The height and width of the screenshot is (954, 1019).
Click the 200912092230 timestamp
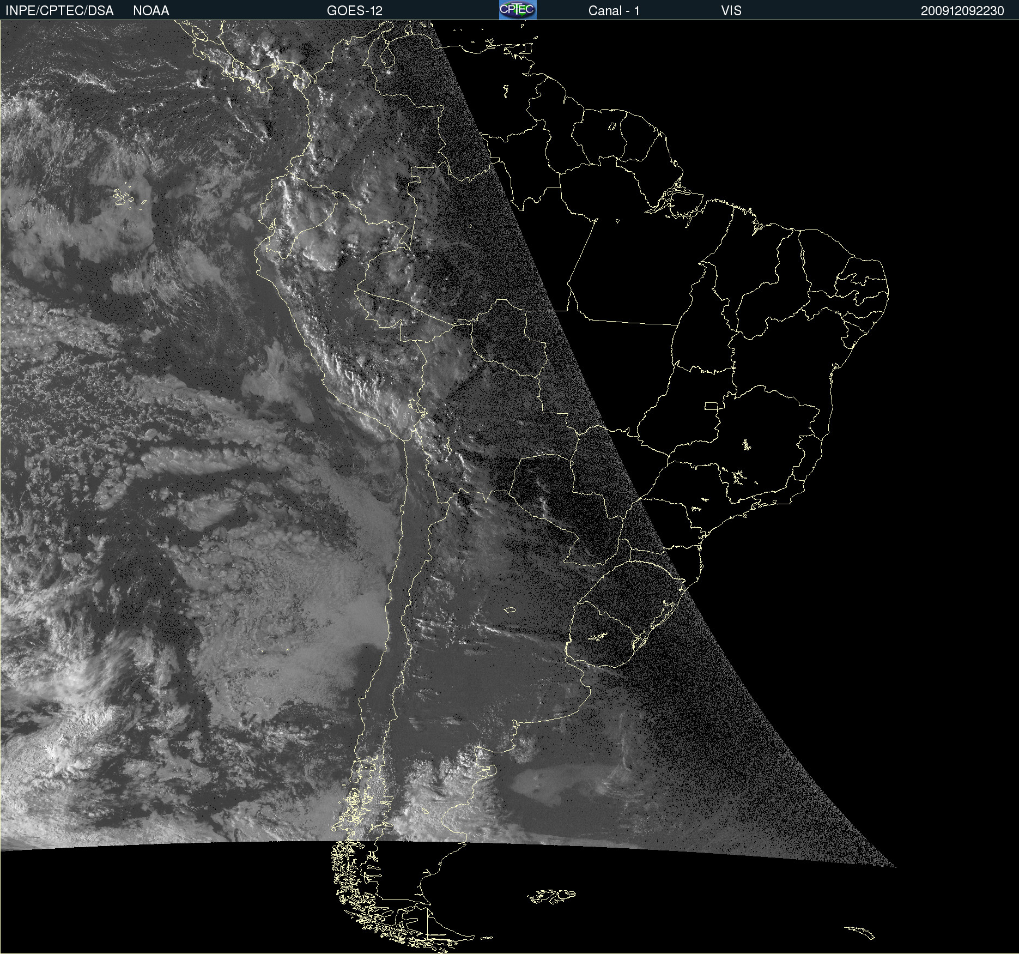[962, 11]
